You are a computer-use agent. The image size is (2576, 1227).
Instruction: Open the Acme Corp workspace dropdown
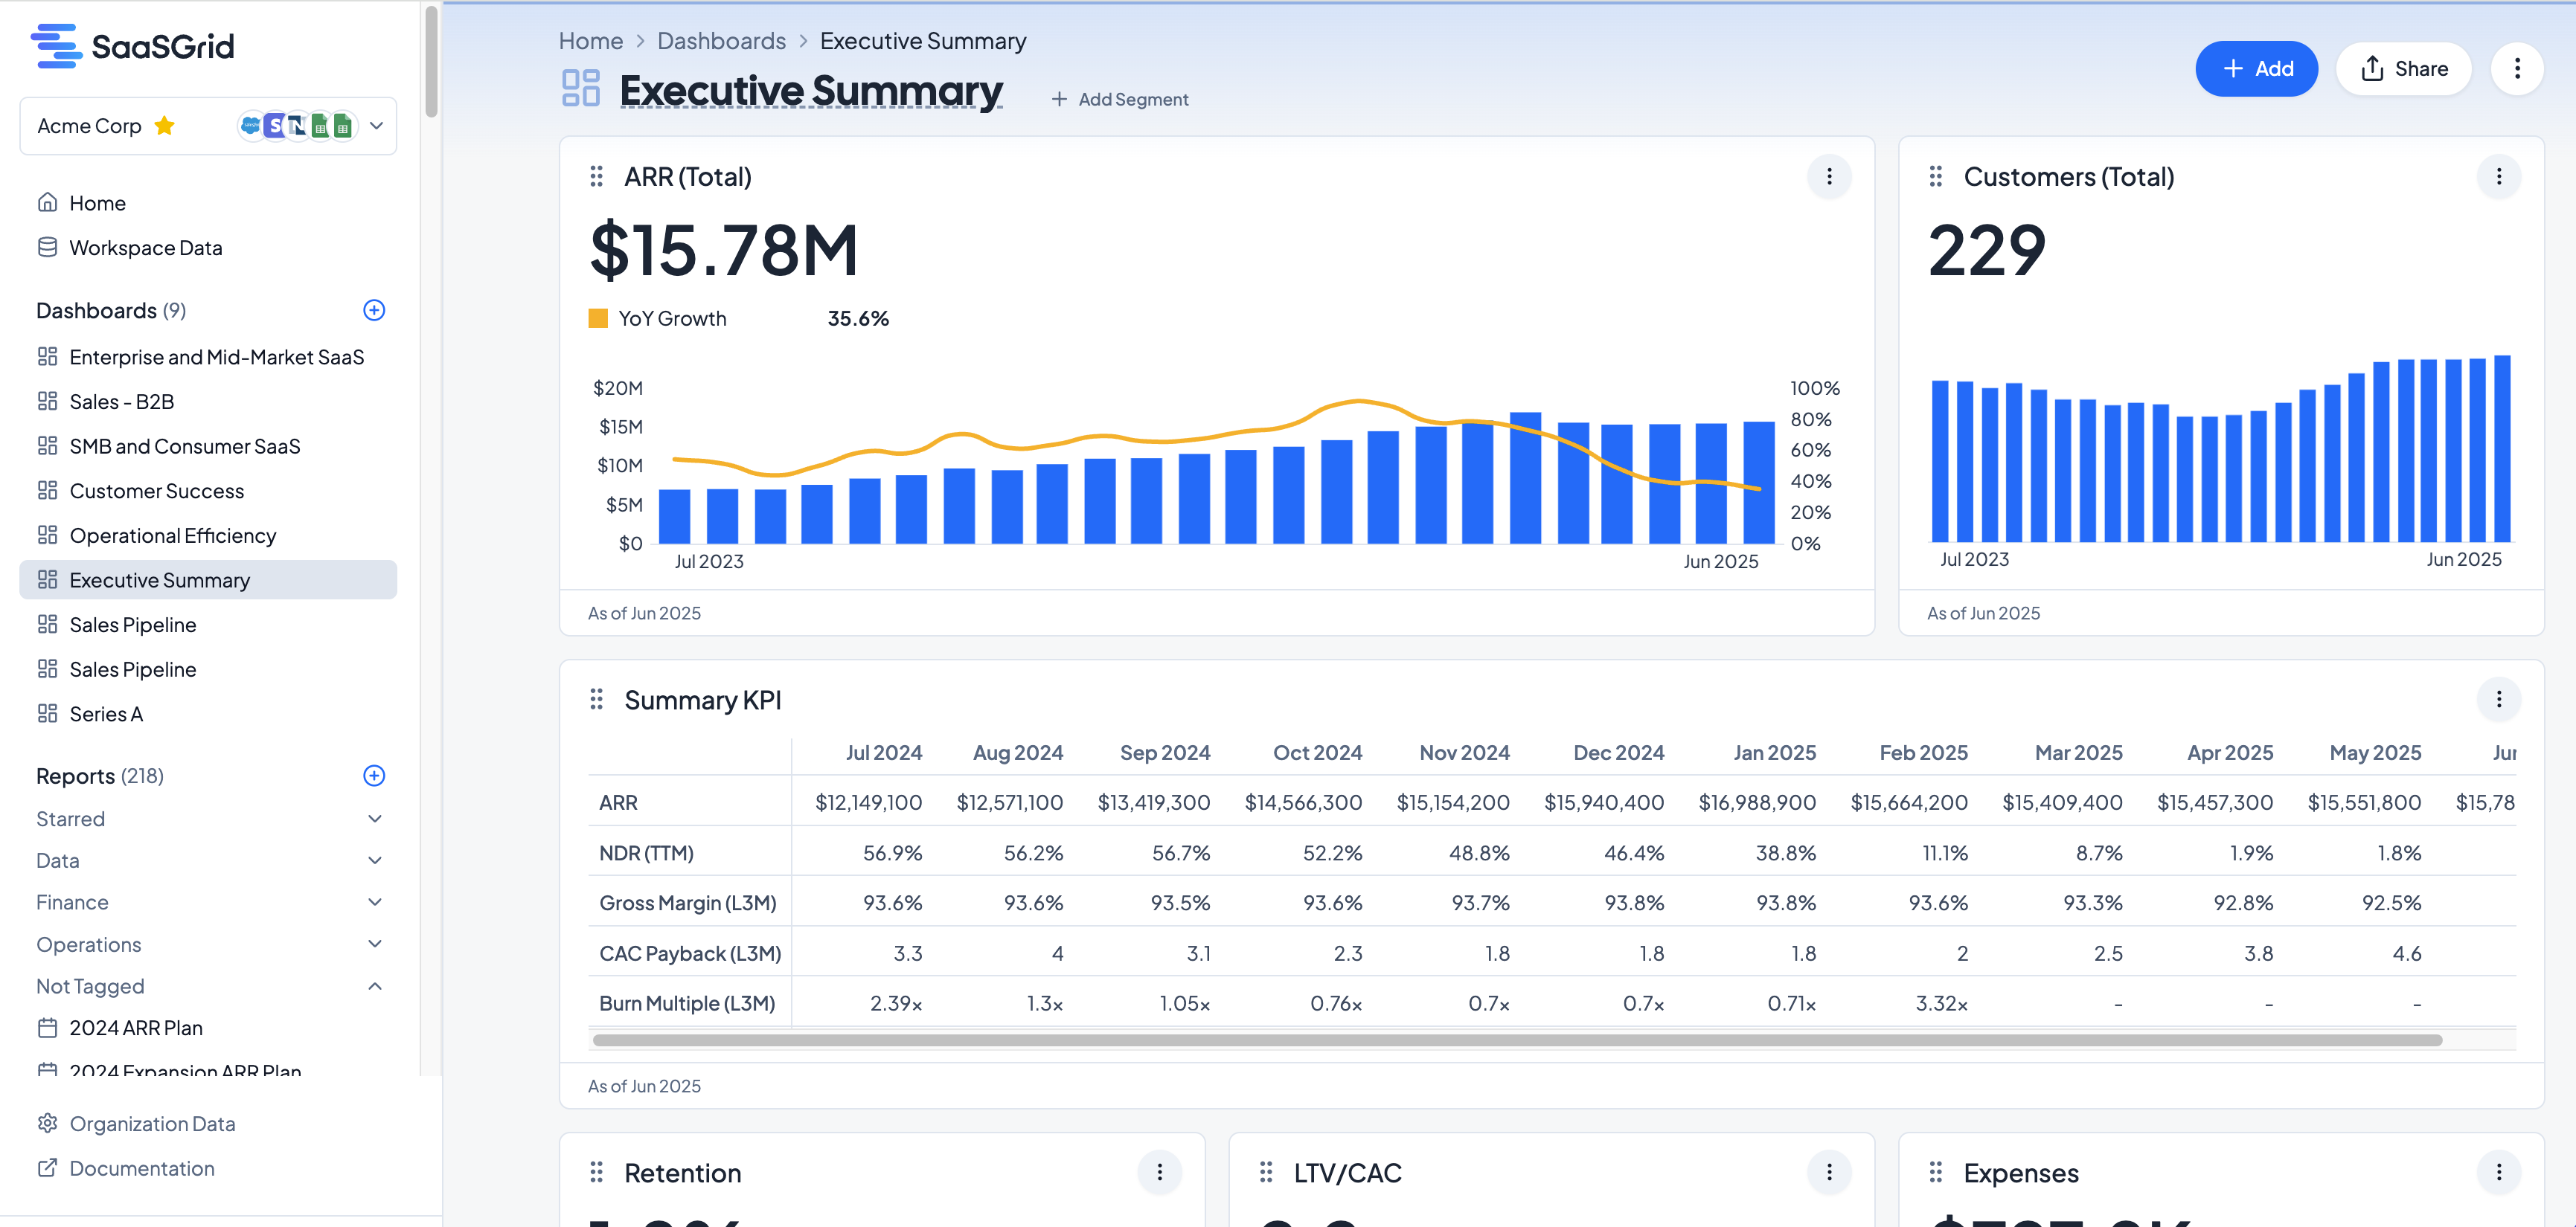coord(376,126)
